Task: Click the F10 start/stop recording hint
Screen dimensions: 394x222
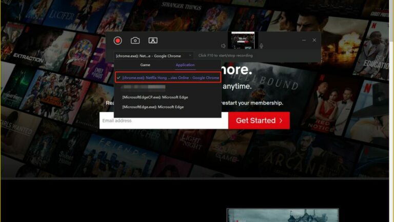Action: pos(225,55)
